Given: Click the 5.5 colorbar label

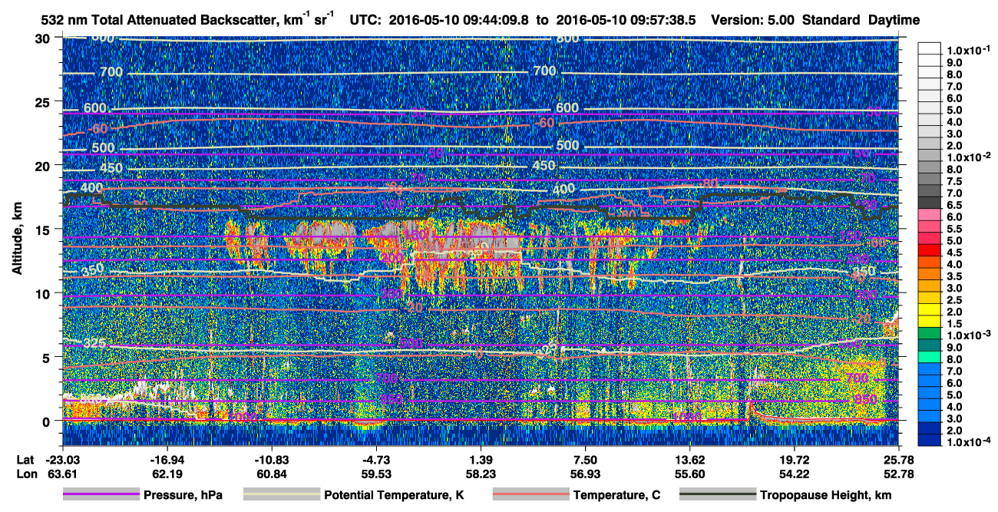Looking at the screenshot, I should [956, 228].
